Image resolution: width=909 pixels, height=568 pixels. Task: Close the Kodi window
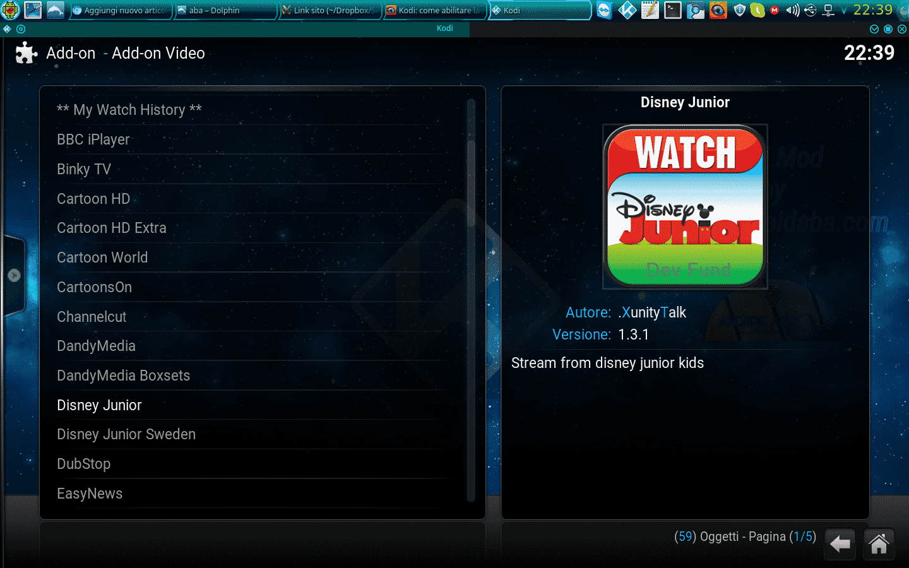click(x=902, y=29)
